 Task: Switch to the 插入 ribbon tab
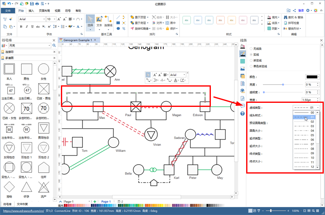pos(31,11)
